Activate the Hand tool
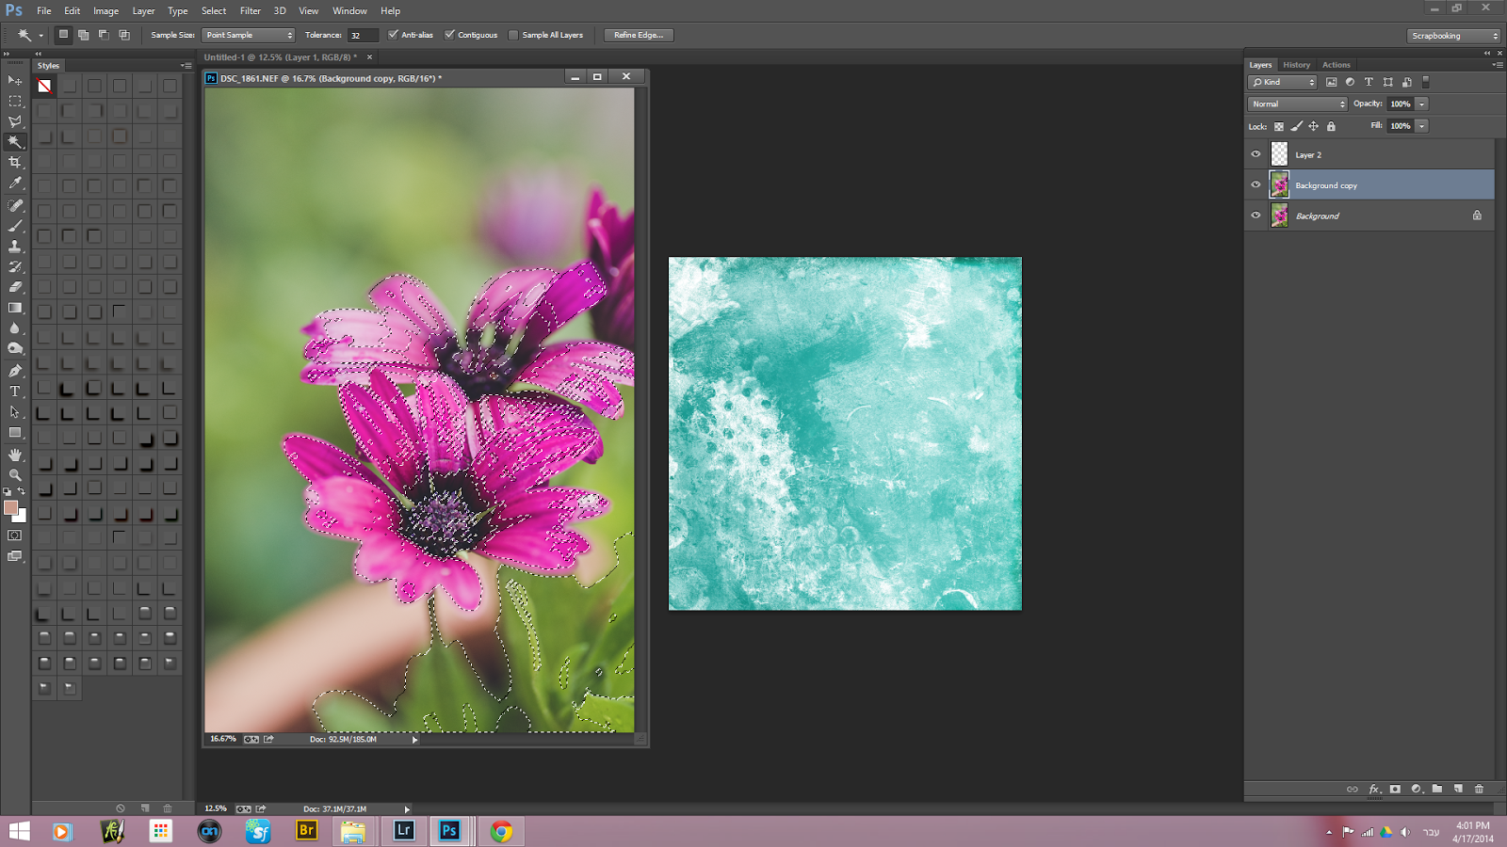 [15, 455]
